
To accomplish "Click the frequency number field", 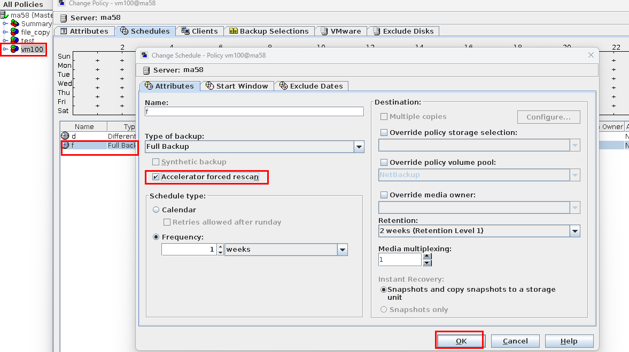I will pyautogui.click(x=189, y=250).
